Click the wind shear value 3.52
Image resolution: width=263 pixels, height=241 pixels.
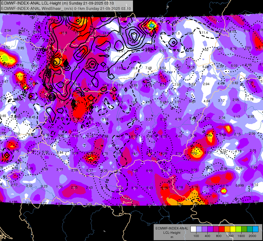click(x=7, y=47)
